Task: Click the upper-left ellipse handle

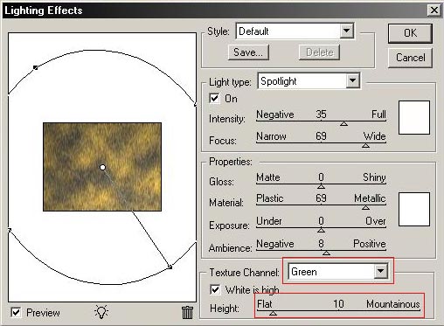Action: pyautogui.click(x=36, y=67)
